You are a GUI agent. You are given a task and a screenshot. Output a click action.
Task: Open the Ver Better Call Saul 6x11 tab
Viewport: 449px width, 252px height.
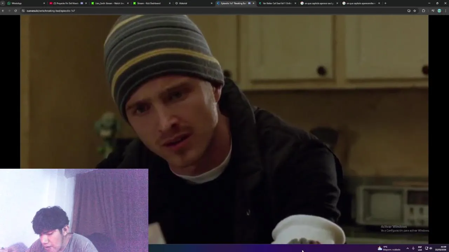(x=277, y=3)
